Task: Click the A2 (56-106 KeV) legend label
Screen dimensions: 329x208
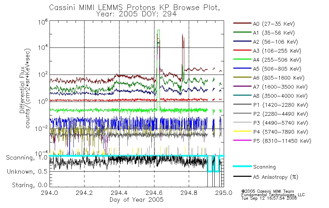Action: (x=275, y=42)
